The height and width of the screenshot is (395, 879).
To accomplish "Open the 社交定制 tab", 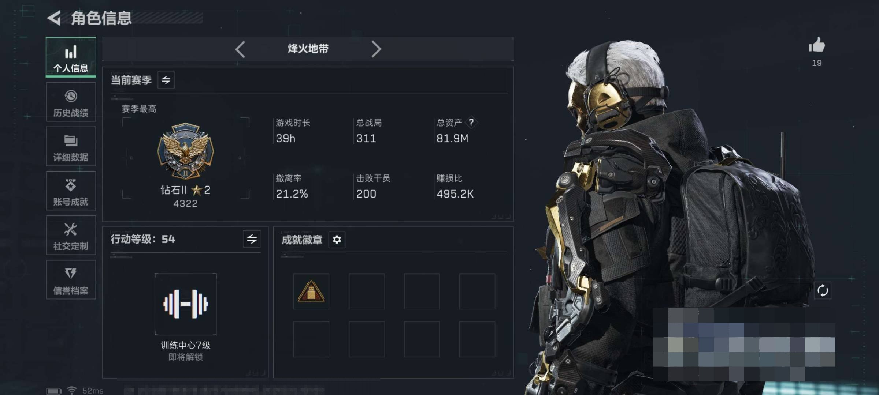I will (x=71, y=235).
